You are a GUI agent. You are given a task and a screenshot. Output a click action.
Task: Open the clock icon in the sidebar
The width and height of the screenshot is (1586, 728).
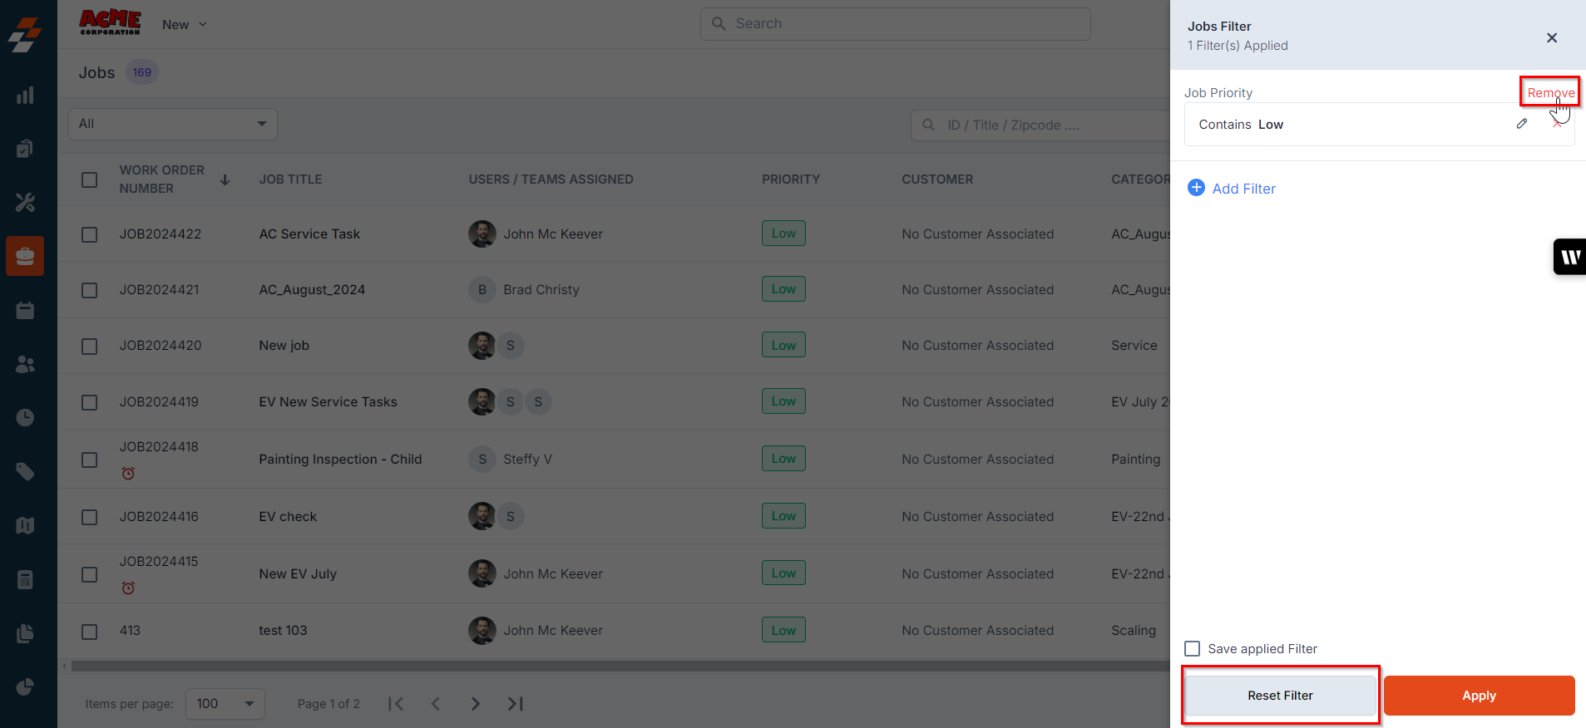(25, 417)
